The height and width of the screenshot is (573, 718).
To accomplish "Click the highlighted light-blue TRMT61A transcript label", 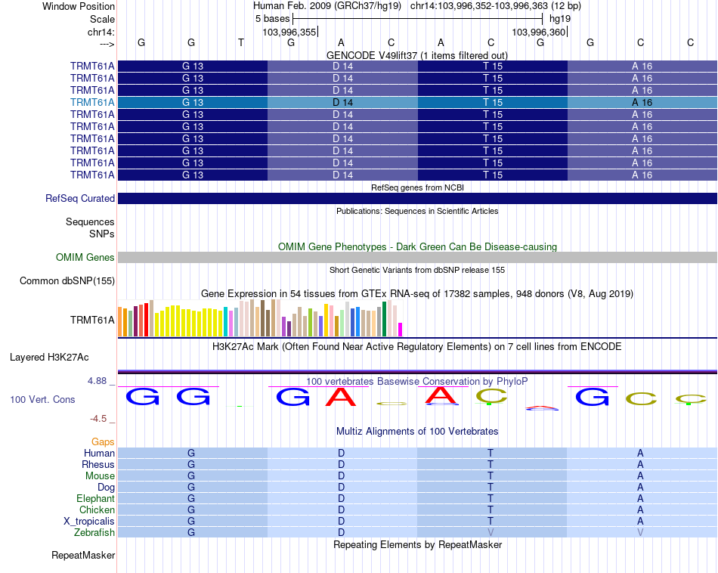I will [x=92, y=102].
